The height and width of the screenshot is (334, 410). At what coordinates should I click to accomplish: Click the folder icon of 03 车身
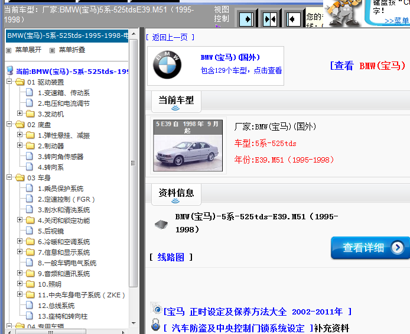click(20, 177)
